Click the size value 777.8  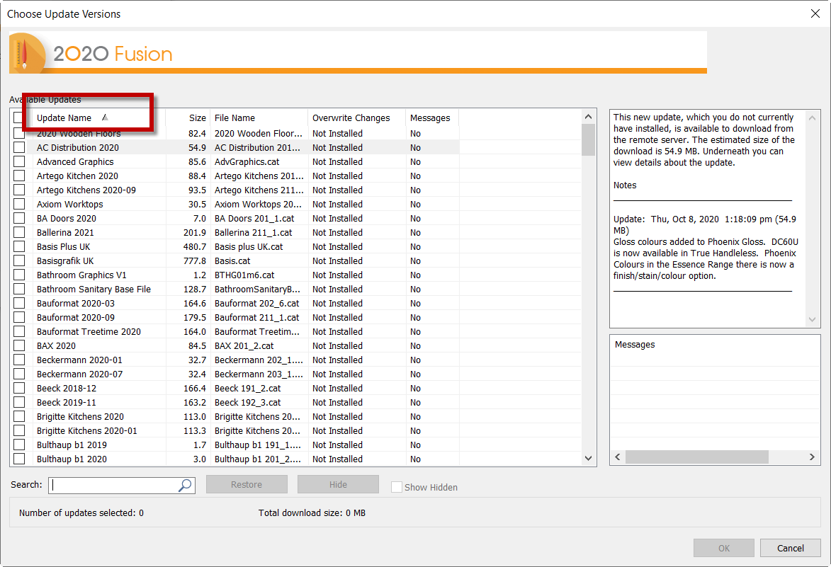(195, 260)
